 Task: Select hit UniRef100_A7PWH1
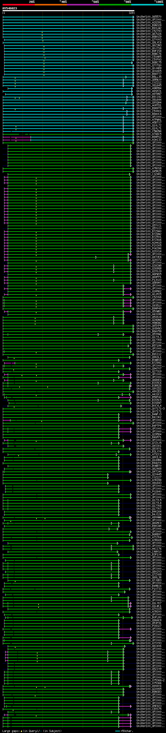point(149,120)
